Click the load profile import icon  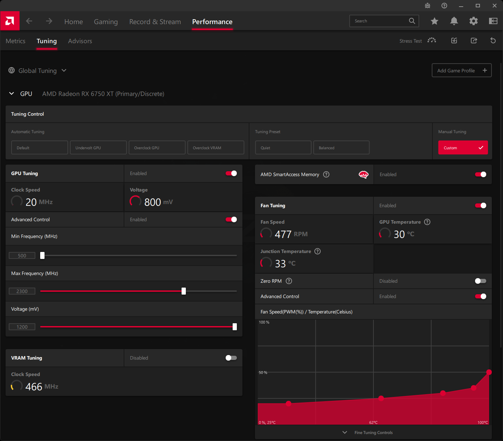coord(454,41)
